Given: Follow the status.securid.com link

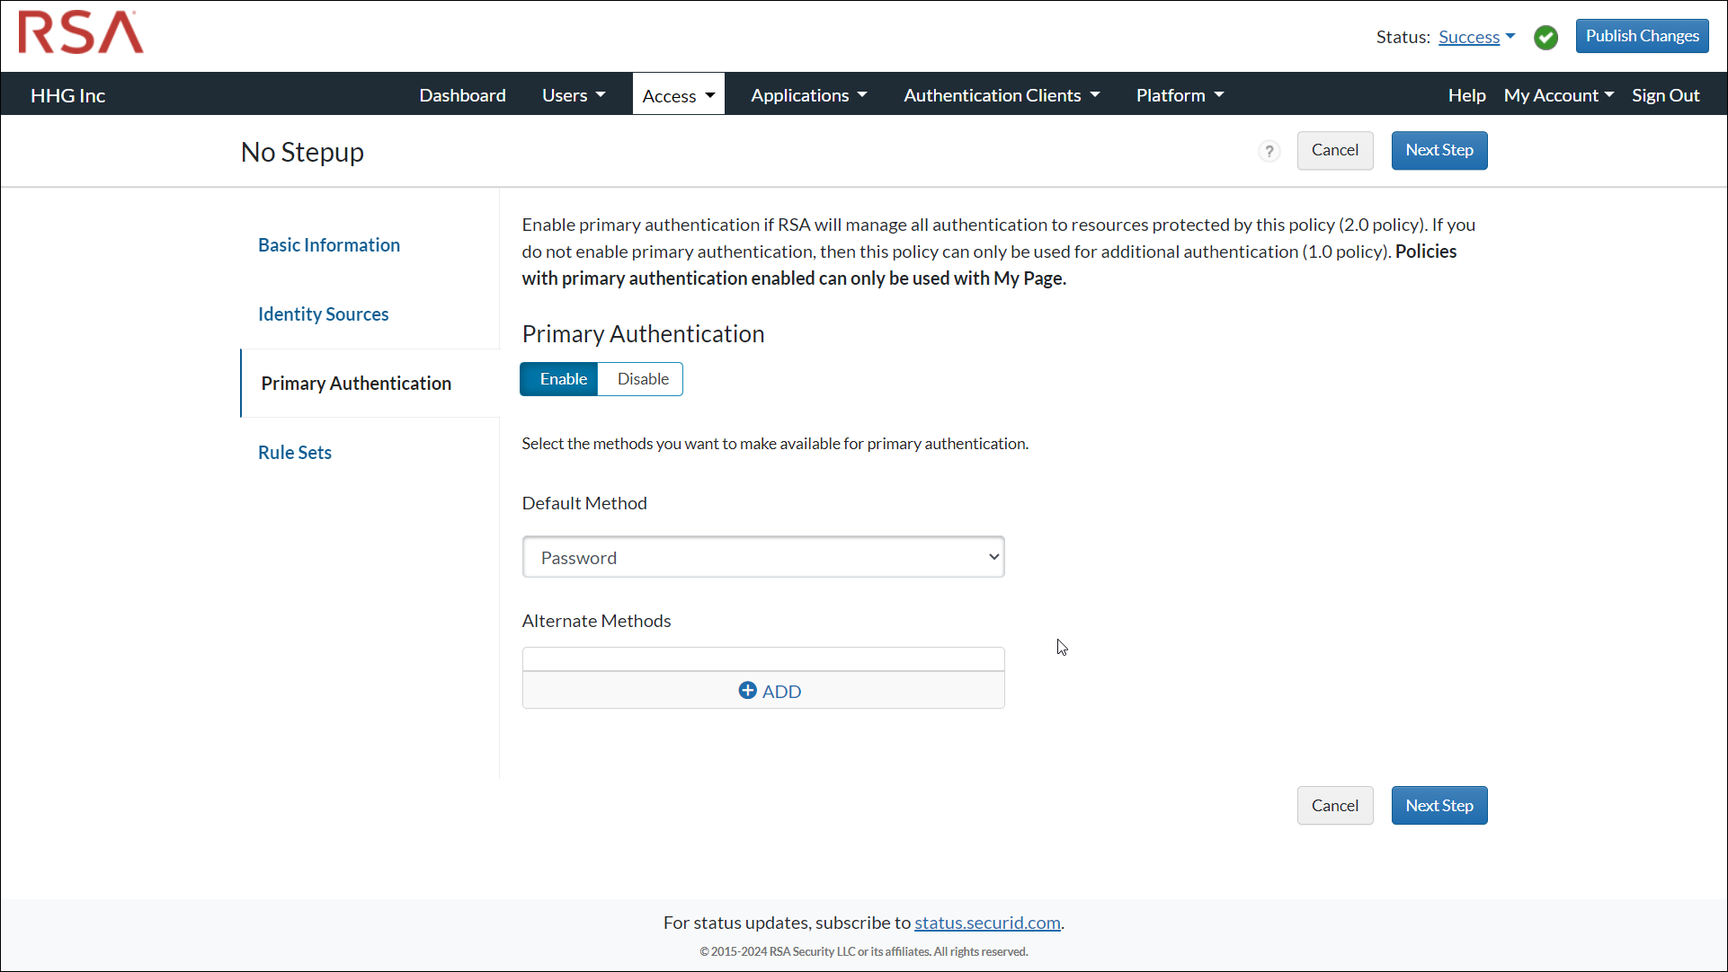Looking at the screenshot, I should [x=986, y=922].
